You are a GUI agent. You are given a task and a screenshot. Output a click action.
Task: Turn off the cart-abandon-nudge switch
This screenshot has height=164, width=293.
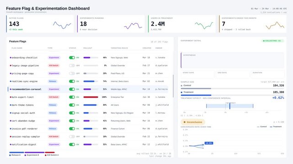[72, 121]
